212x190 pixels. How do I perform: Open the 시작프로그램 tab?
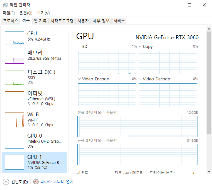(62, 21)
